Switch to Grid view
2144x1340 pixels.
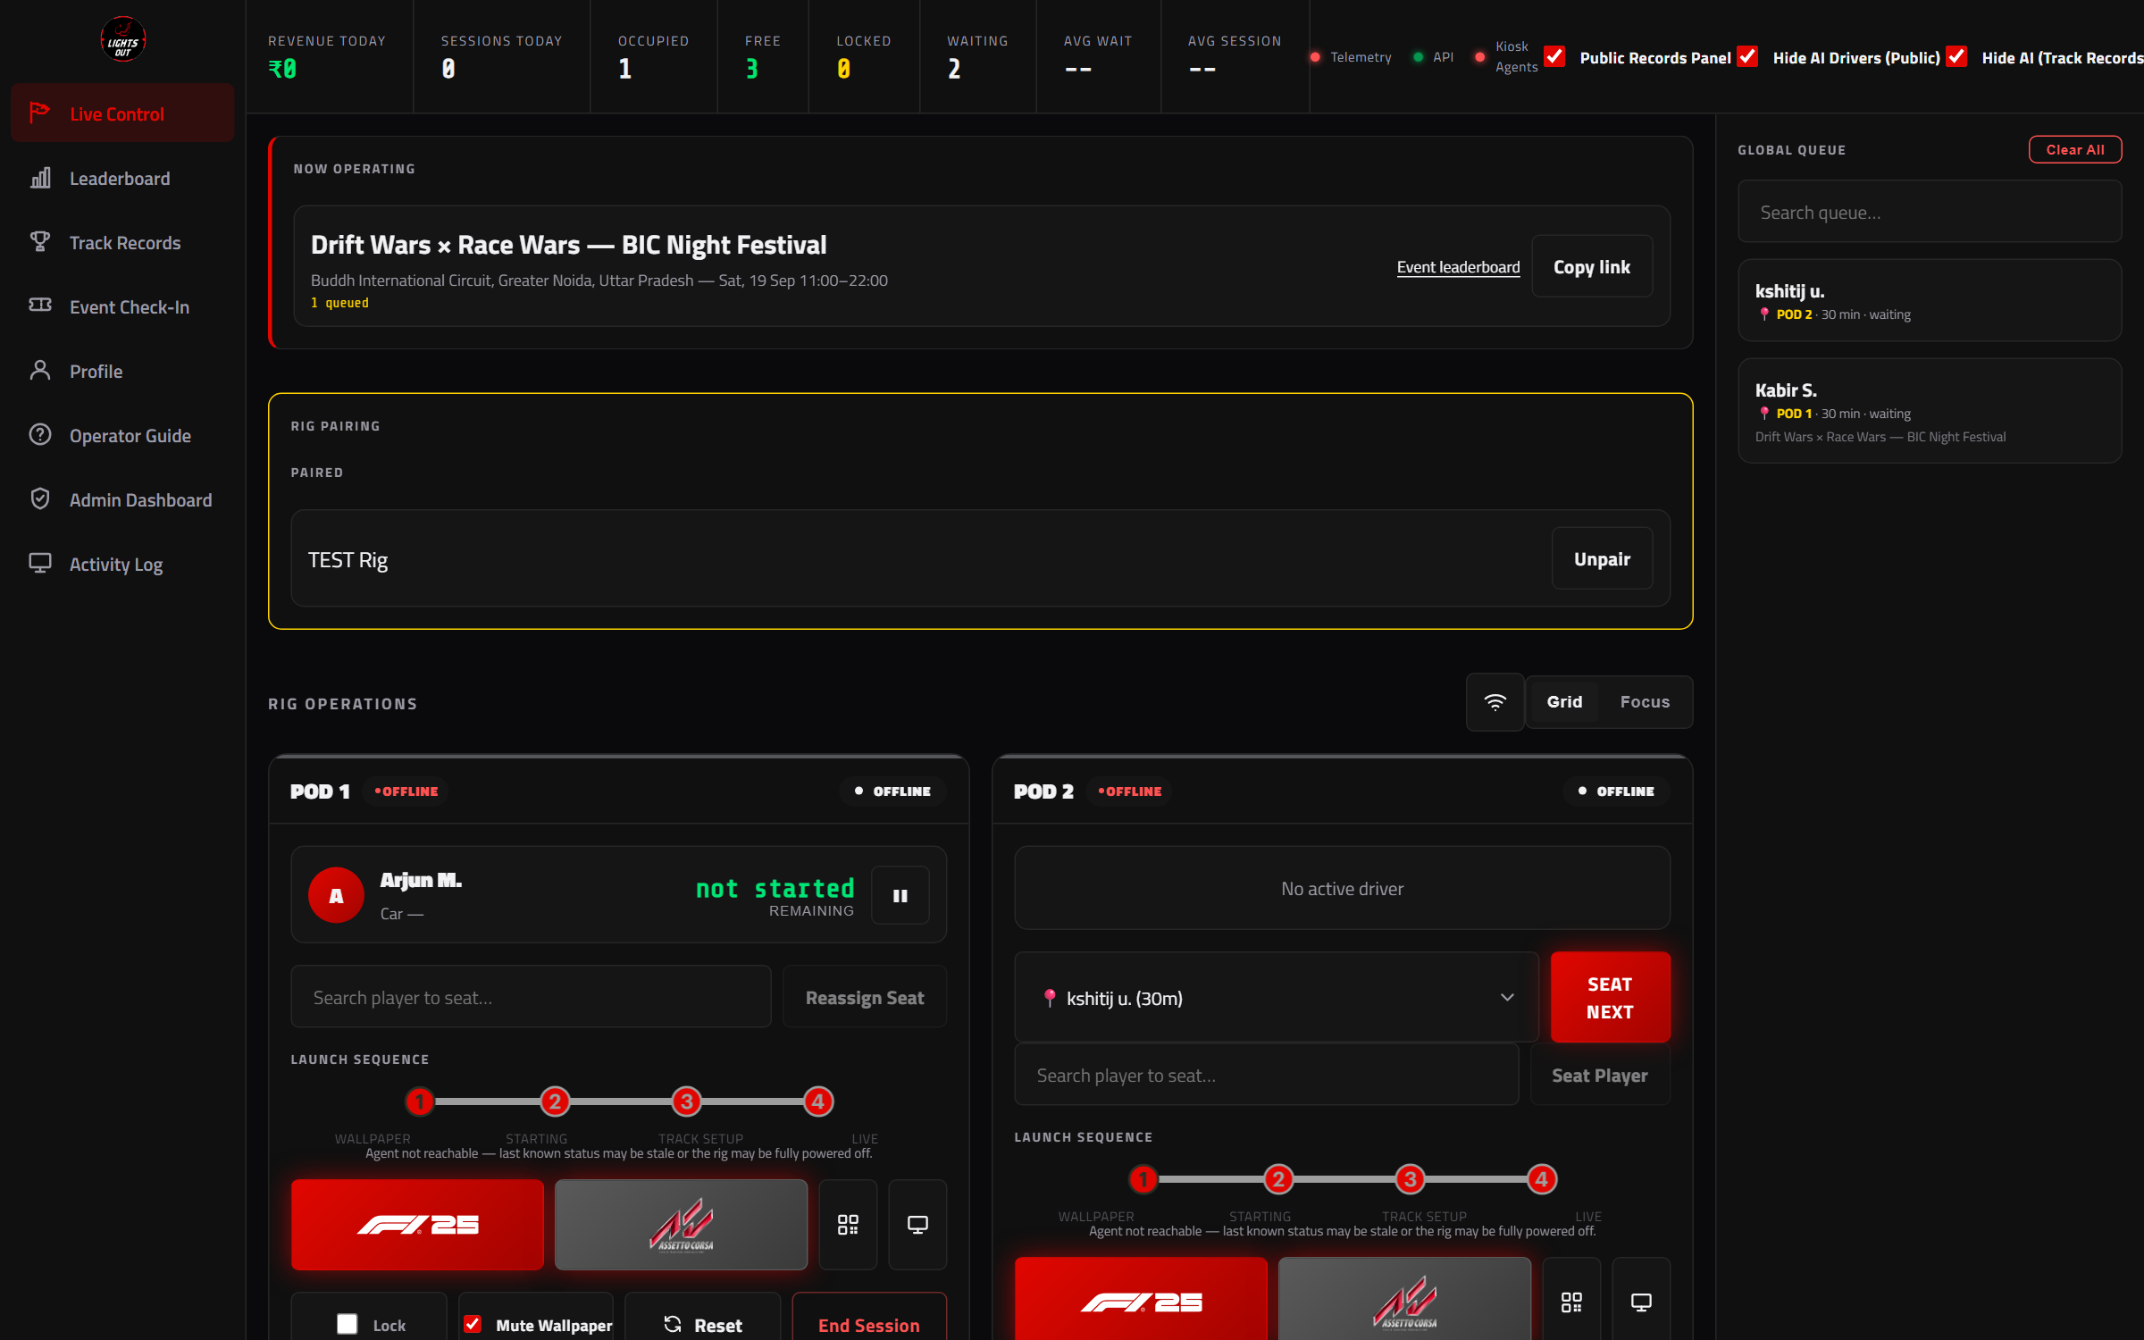click(x=1564, y=702)
